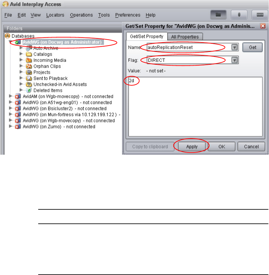Click the Get button

tap(252, 47)
